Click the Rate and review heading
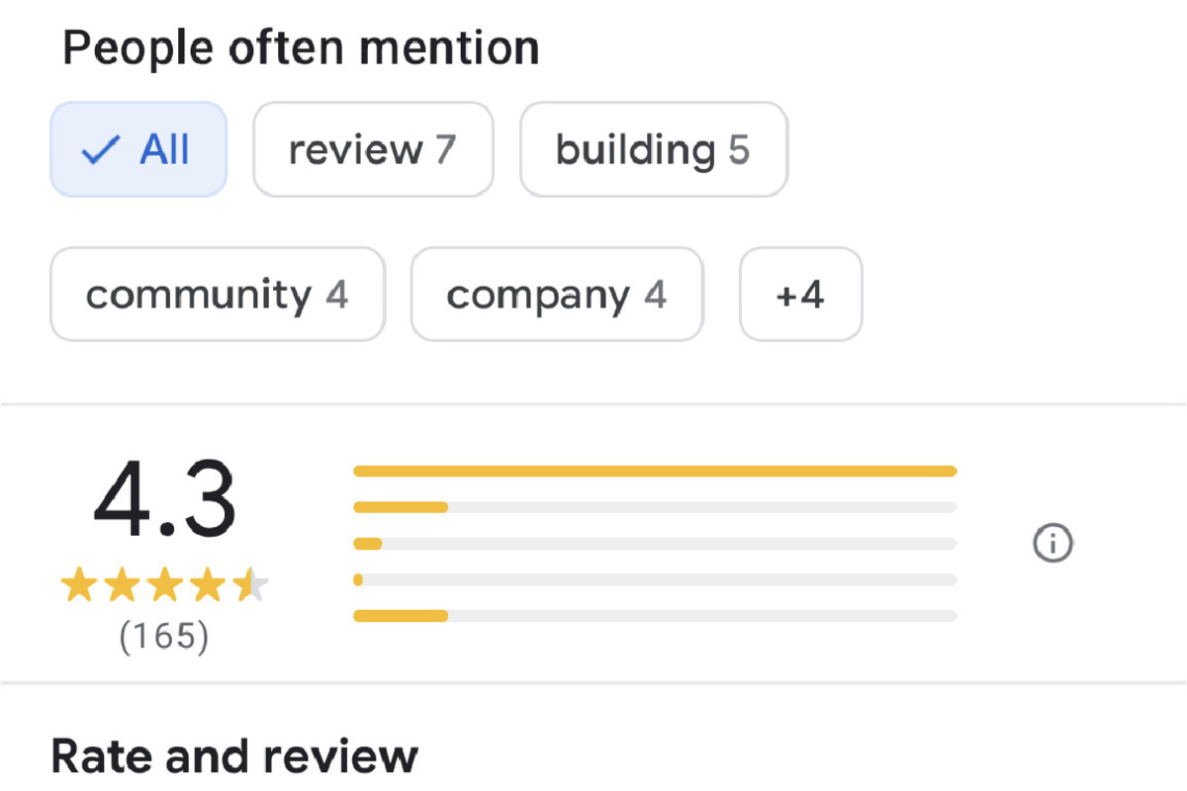The image size is (1187, 791). click(234, 756)
